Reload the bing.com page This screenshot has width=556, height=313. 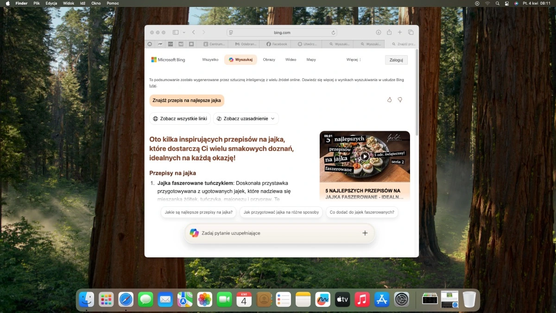pyautogui.click(x=333, y=32)
